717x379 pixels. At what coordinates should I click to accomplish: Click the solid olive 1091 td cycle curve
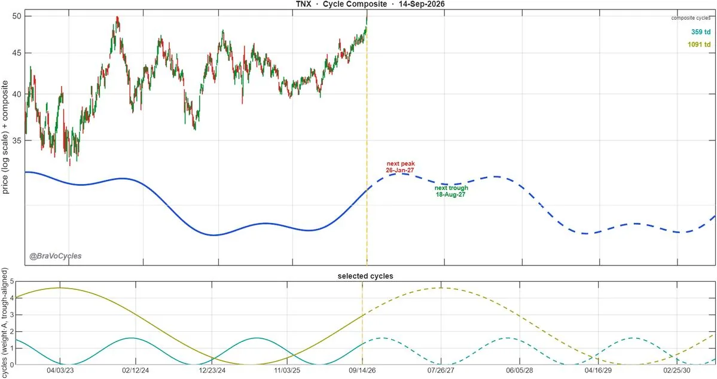[137, 316]
